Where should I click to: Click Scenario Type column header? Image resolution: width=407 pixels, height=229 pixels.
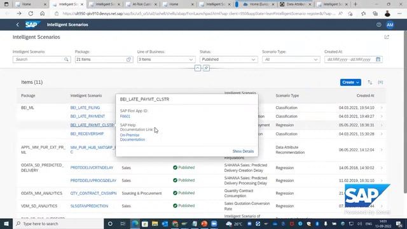pos(287,95)
